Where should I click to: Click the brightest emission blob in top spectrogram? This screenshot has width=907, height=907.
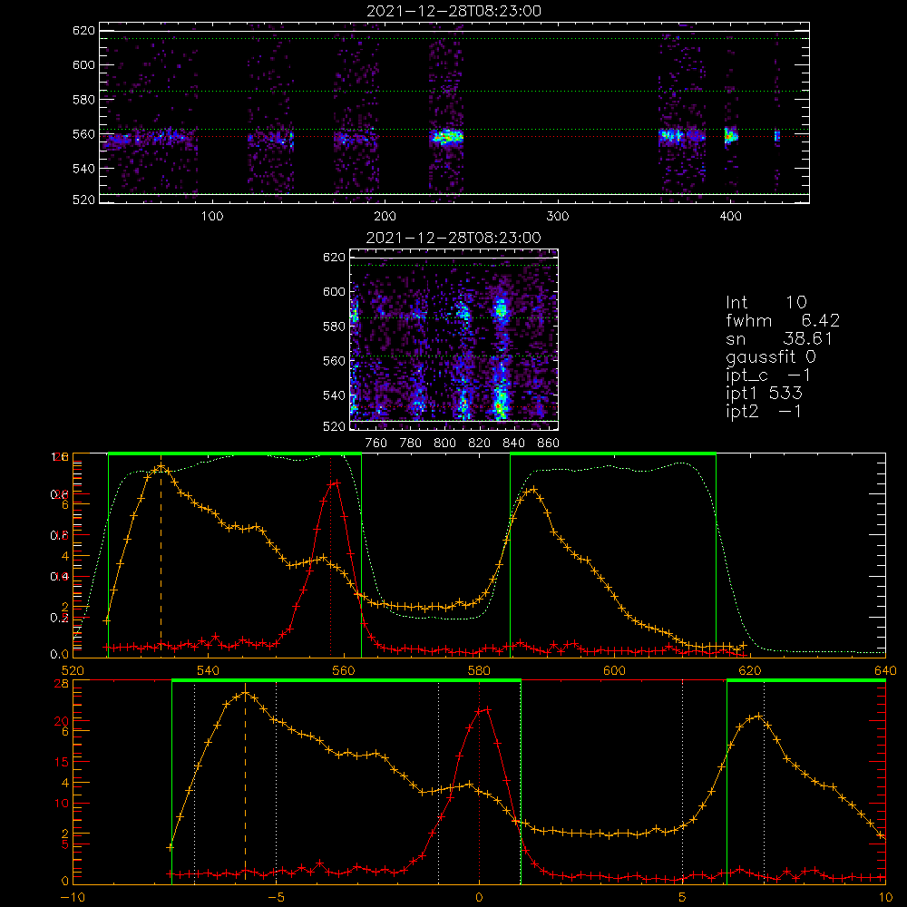pyautogui.click(x=447, y=137)
